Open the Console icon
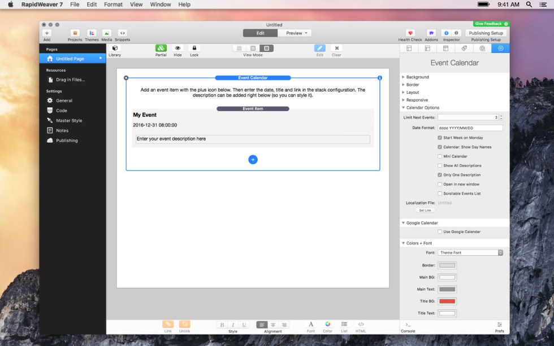The height and width of the screenshot is (346, 554). coord(408,325)
